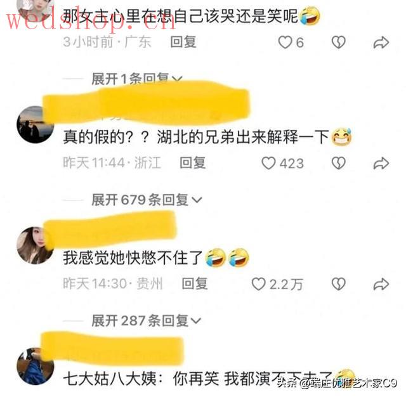Share the Zhejiang comment with arrow icon
406x397 pixels.
click(x=381, y=164)
